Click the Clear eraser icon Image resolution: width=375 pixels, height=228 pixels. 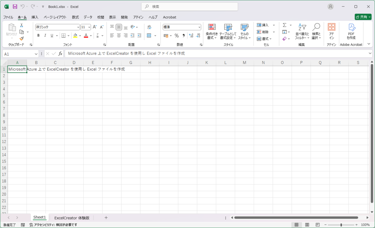284,39
